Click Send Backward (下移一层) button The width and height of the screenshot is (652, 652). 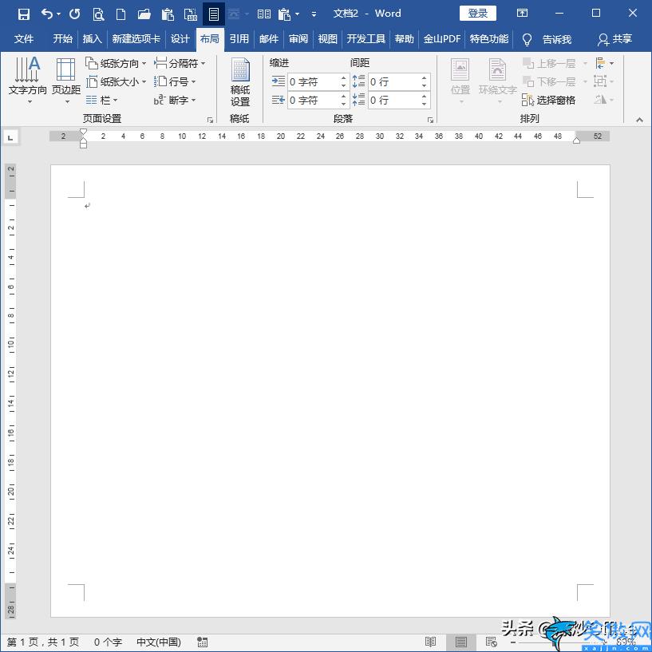tap(550, 81)
